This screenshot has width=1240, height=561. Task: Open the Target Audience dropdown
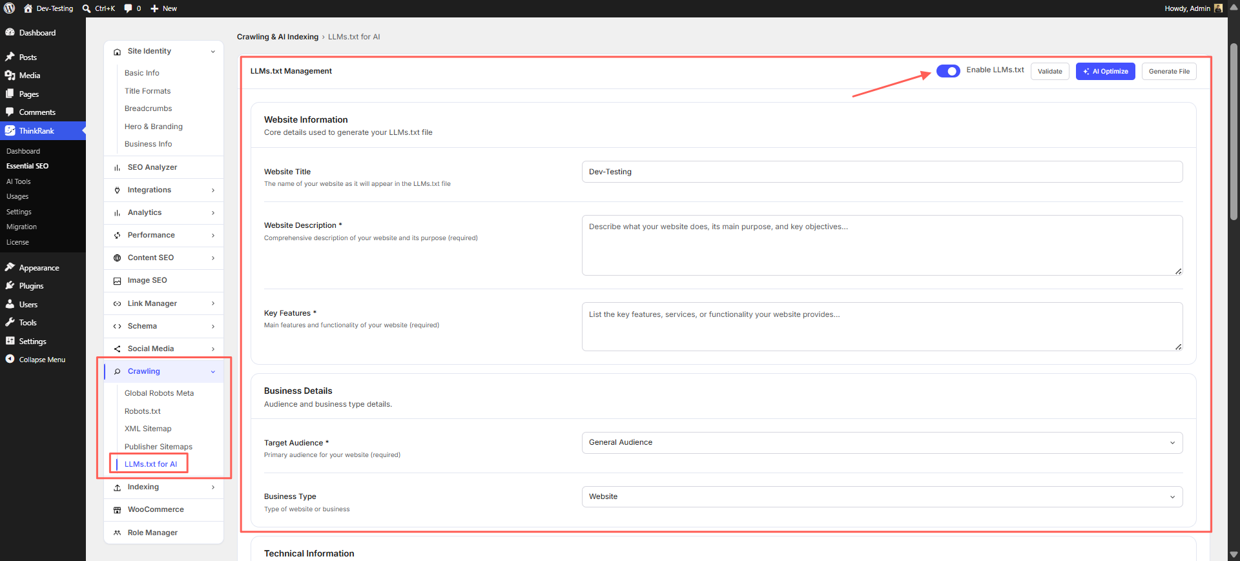click(x=882, y=443)
